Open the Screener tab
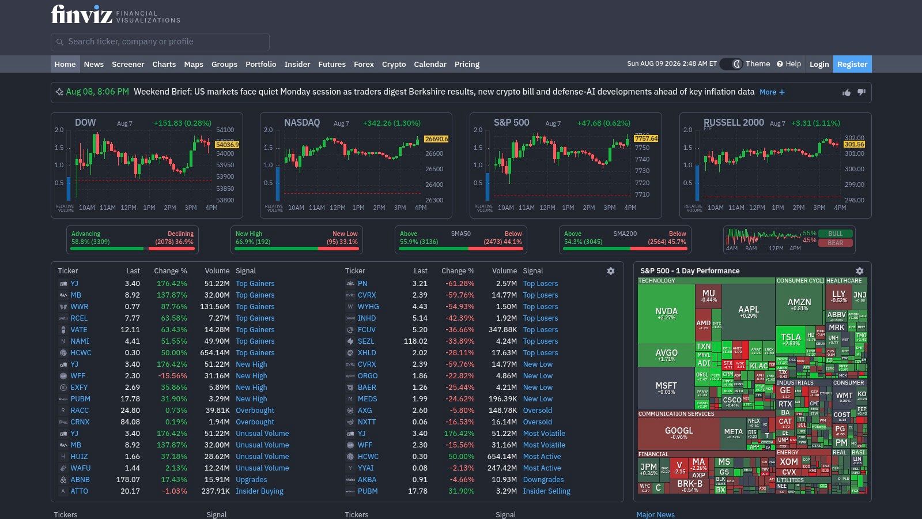The height and width of the screenshot is (519, 922). (x=128, y=64)
